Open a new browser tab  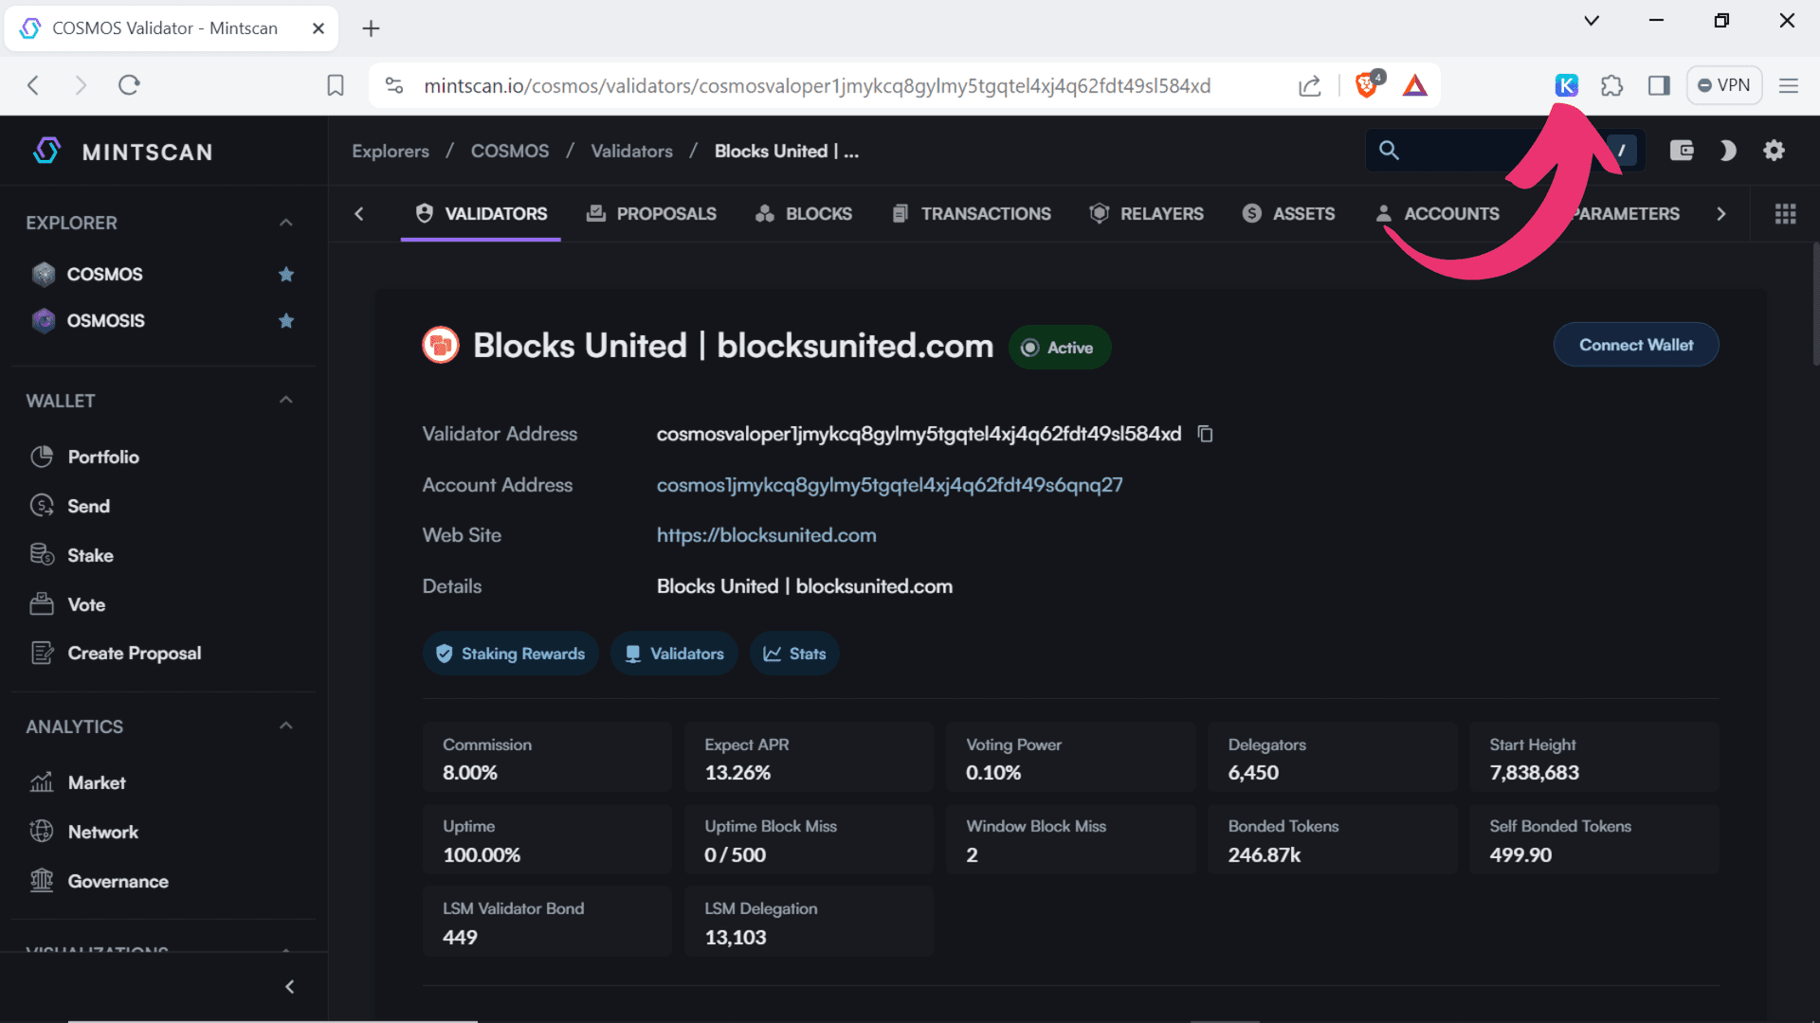pyautogui.click(x=371, y=28)
